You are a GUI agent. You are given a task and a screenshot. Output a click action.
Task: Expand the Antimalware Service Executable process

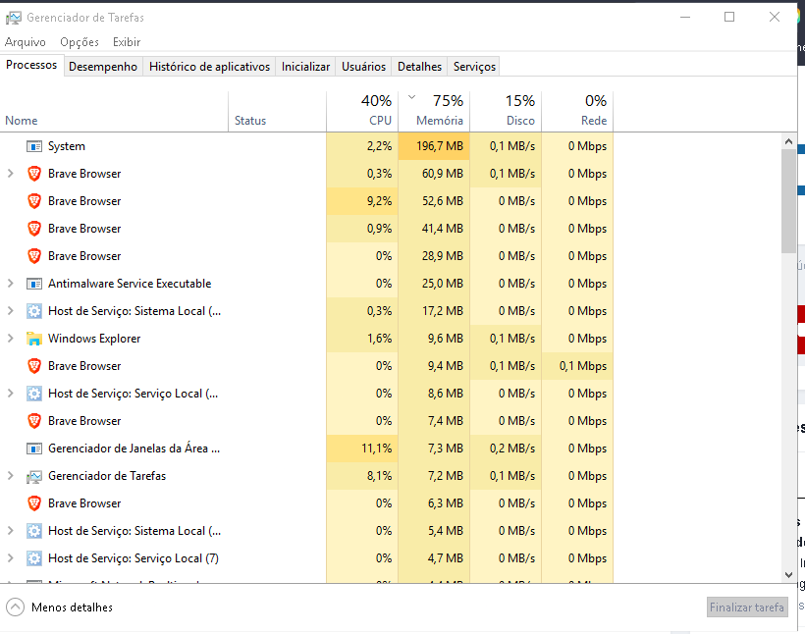10,284
